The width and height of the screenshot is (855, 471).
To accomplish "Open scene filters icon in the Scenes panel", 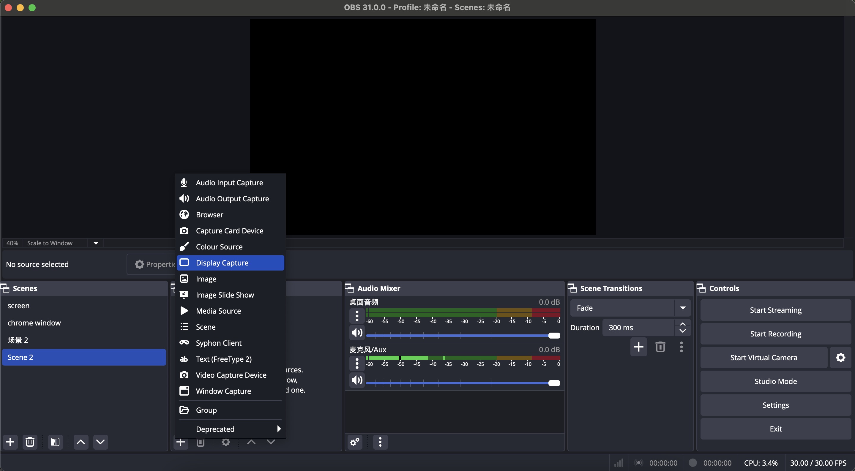I will pyautogui.click(x=55, y=442).
